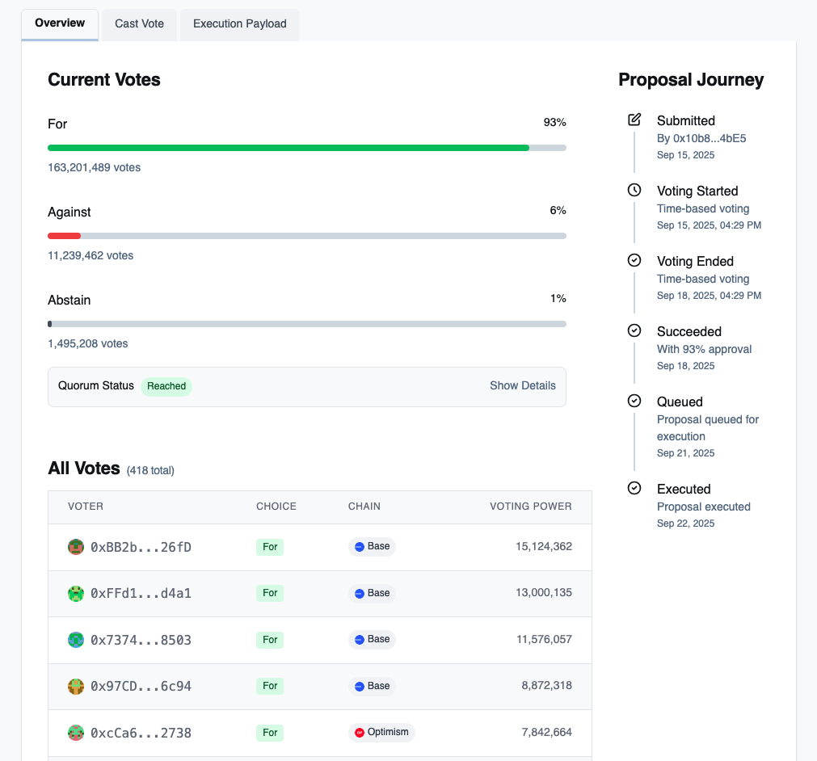Viewport: 817px width, 761px height.
Task: Click the Executed checkmark journey icon
Action: point(634,488)
